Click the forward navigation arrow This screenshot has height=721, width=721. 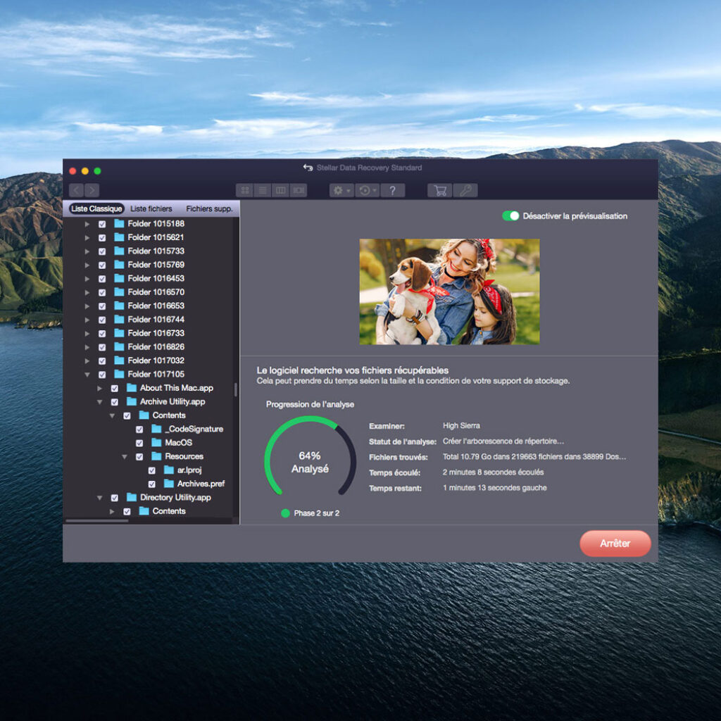(92, 190)
